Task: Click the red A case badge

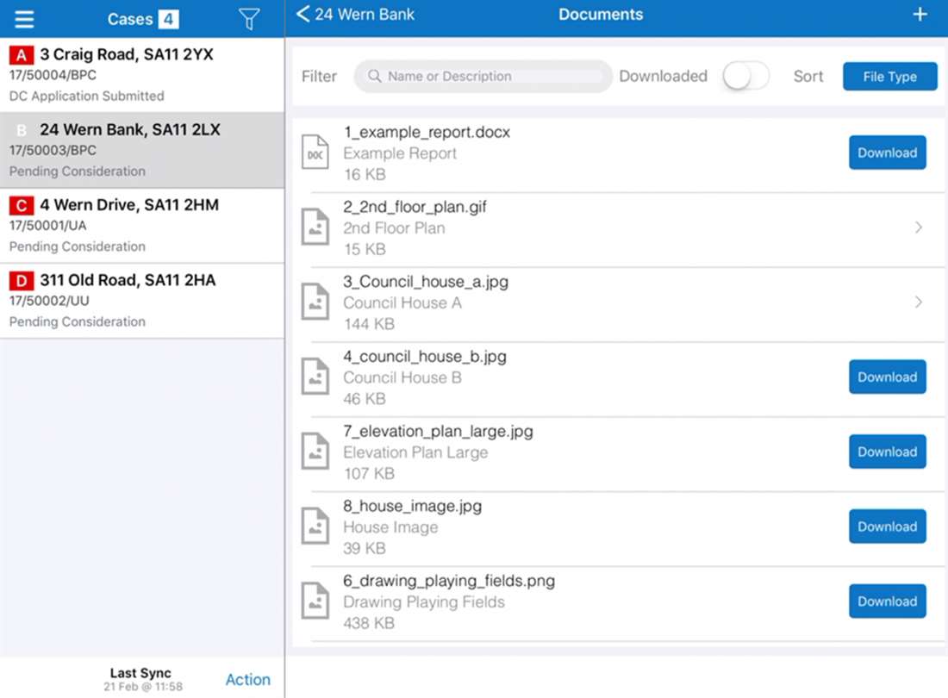Action: 22,55
